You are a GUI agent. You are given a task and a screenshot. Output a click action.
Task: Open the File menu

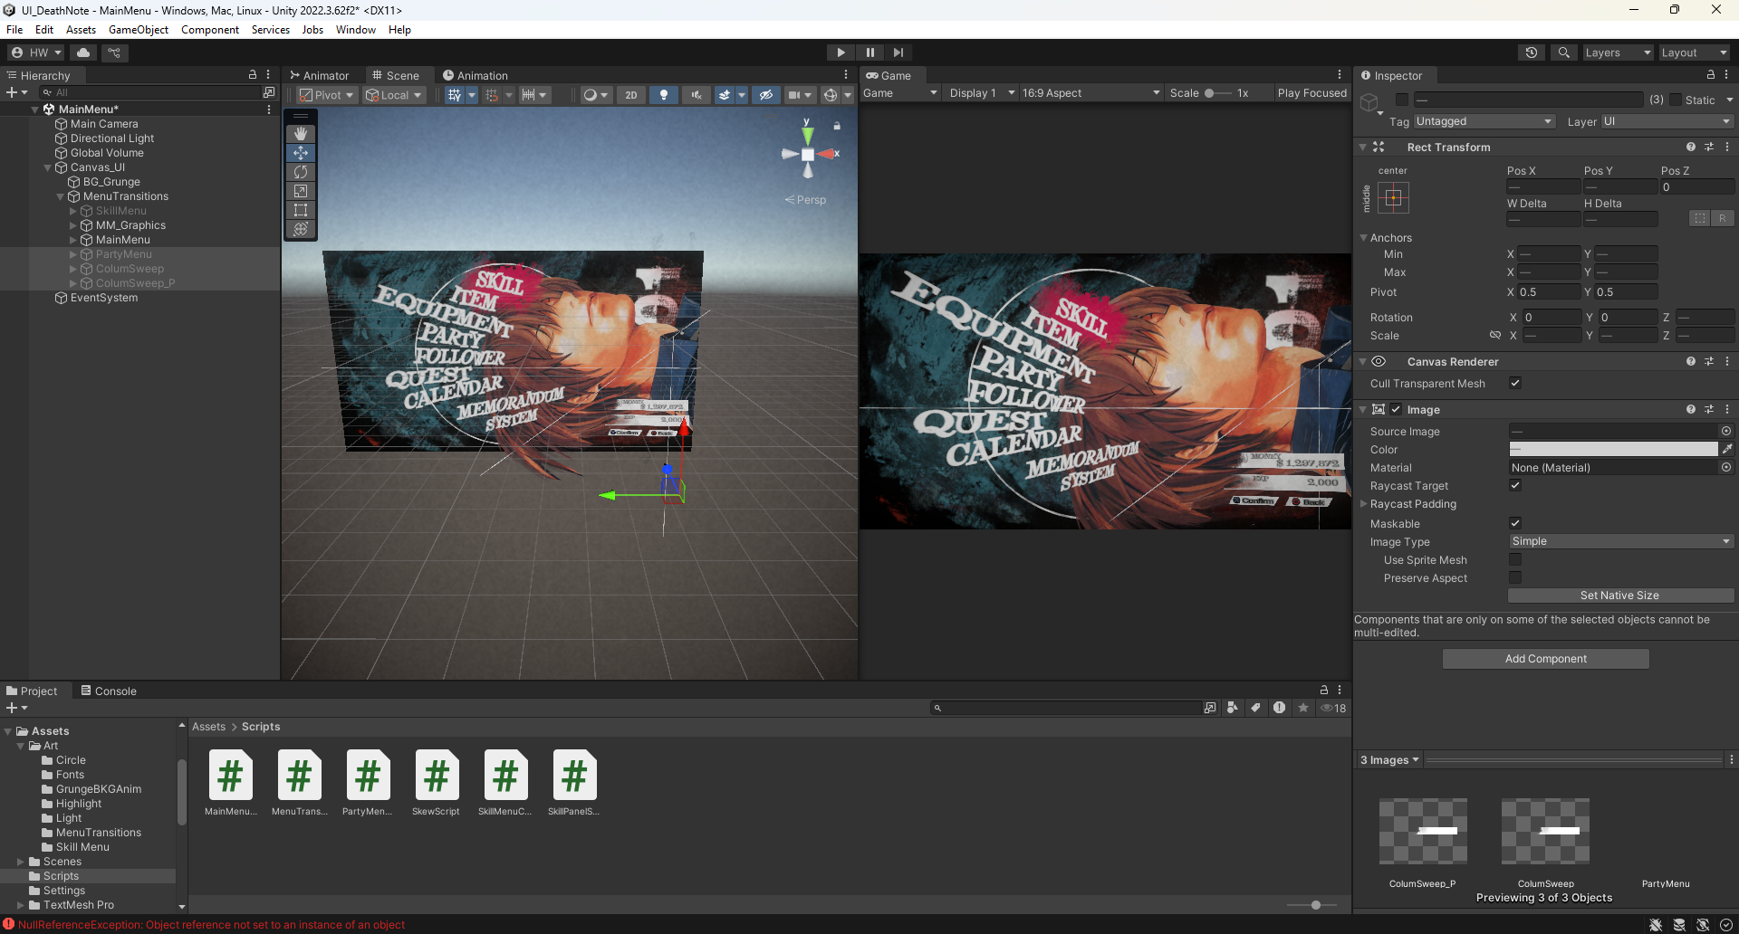[14, 30]
